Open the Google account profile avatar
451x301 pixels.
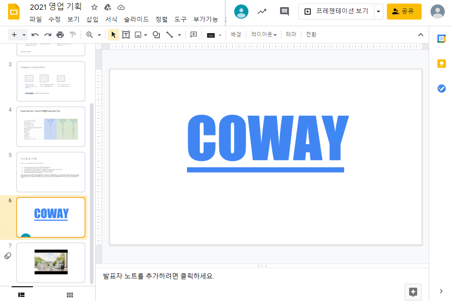point(438,12)
